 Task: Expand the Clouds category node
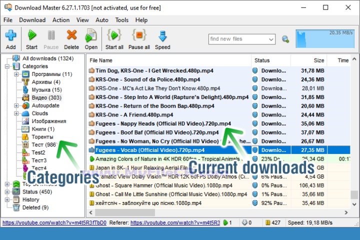pos(16,113)
